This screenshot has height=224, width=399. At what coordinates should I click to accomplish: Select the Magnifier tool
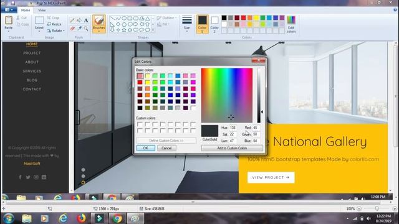(x=86, y=28)
